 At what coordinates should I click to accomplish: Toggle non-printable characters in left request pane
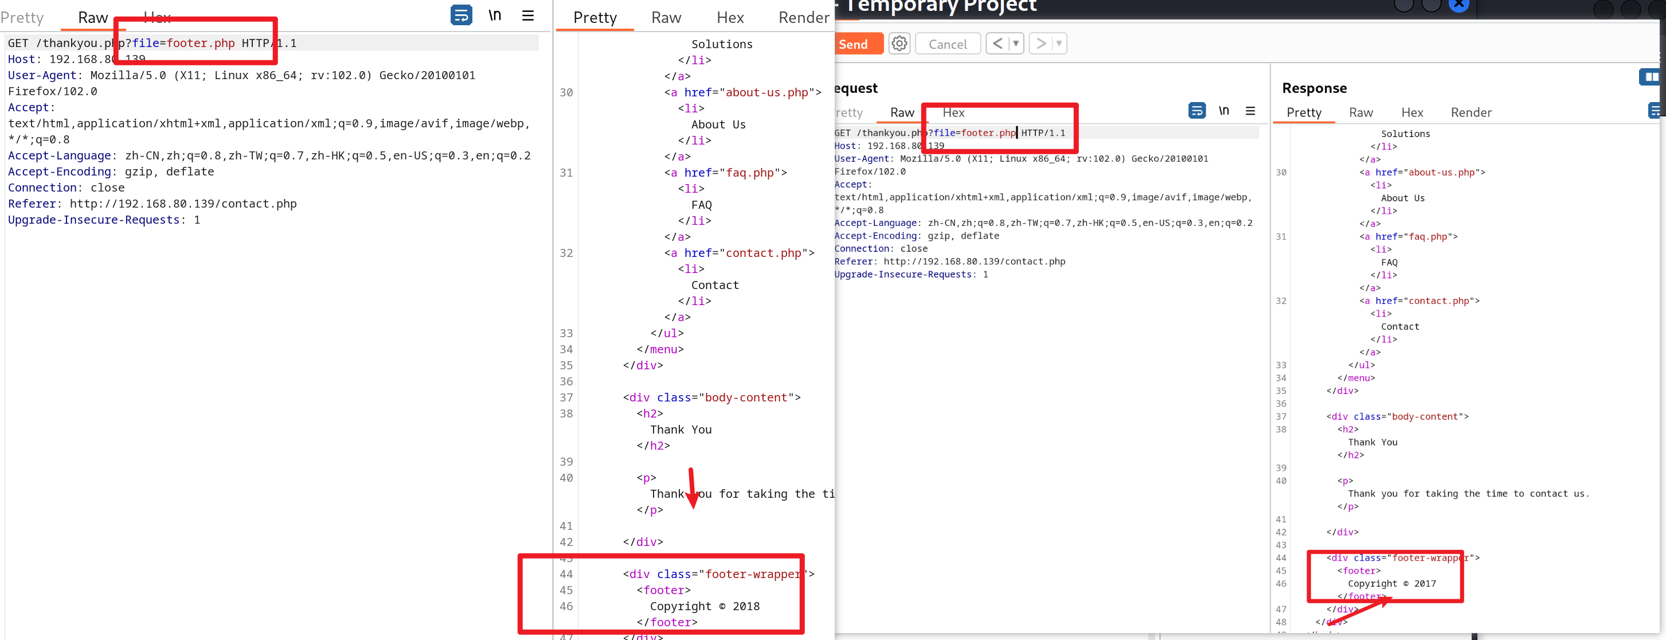[x=495, y=15]
